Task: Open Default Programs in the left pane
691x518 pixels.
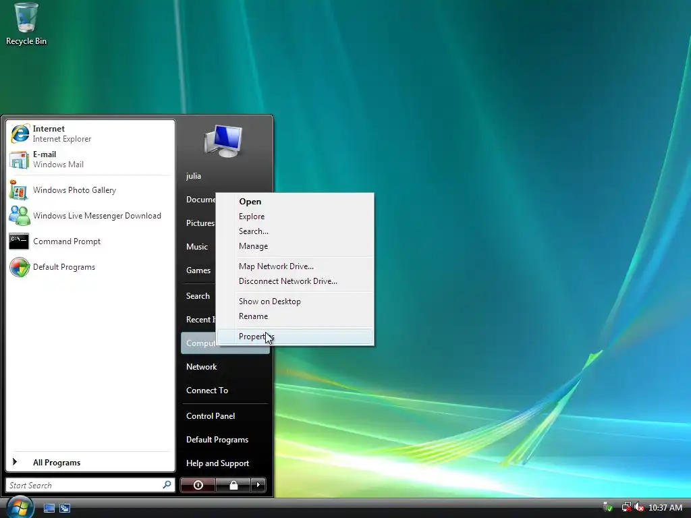Action: click(90, 267)
